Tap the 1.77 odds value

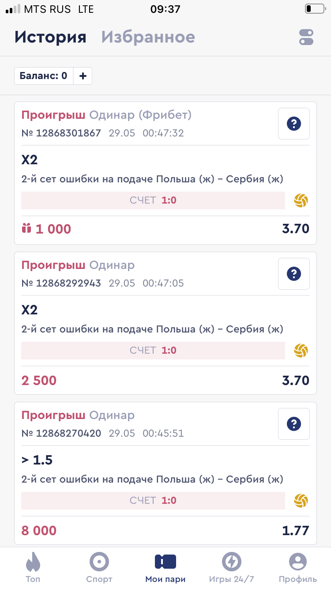tap(296, 530)
